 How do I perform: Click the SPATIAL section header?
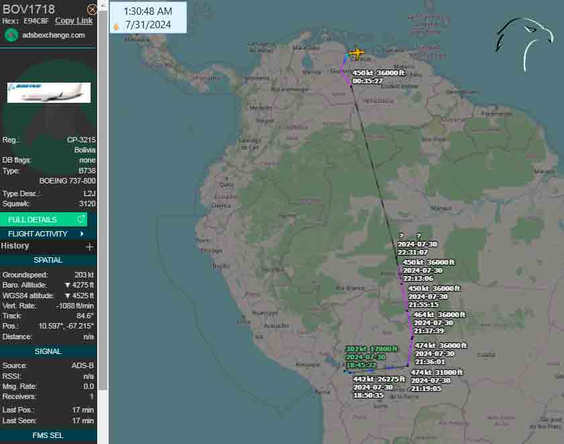(48, 260)
